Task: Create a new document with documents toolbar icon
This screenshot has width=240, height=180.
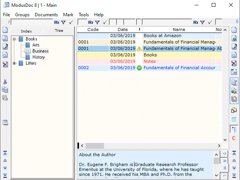Action: coord(234,30)
